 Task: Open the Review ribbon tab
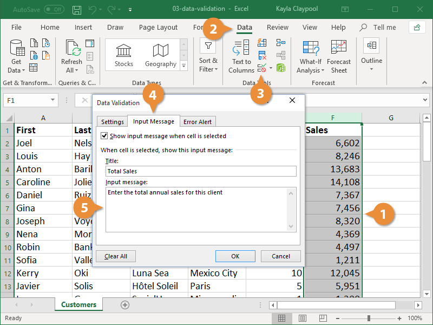pos(277,27)
